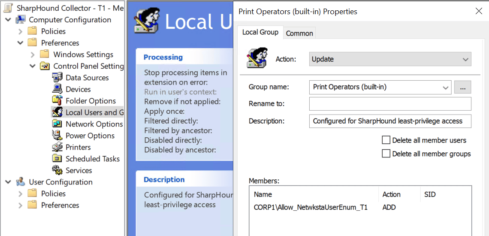Click the Description section heading in middle pane
489x236 pixels.
tap(164, 179)
